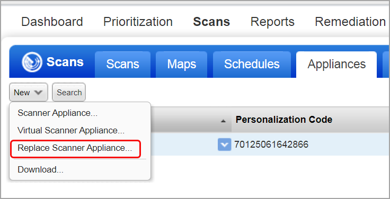Switch to the Maps tab

tap(182, 65)
